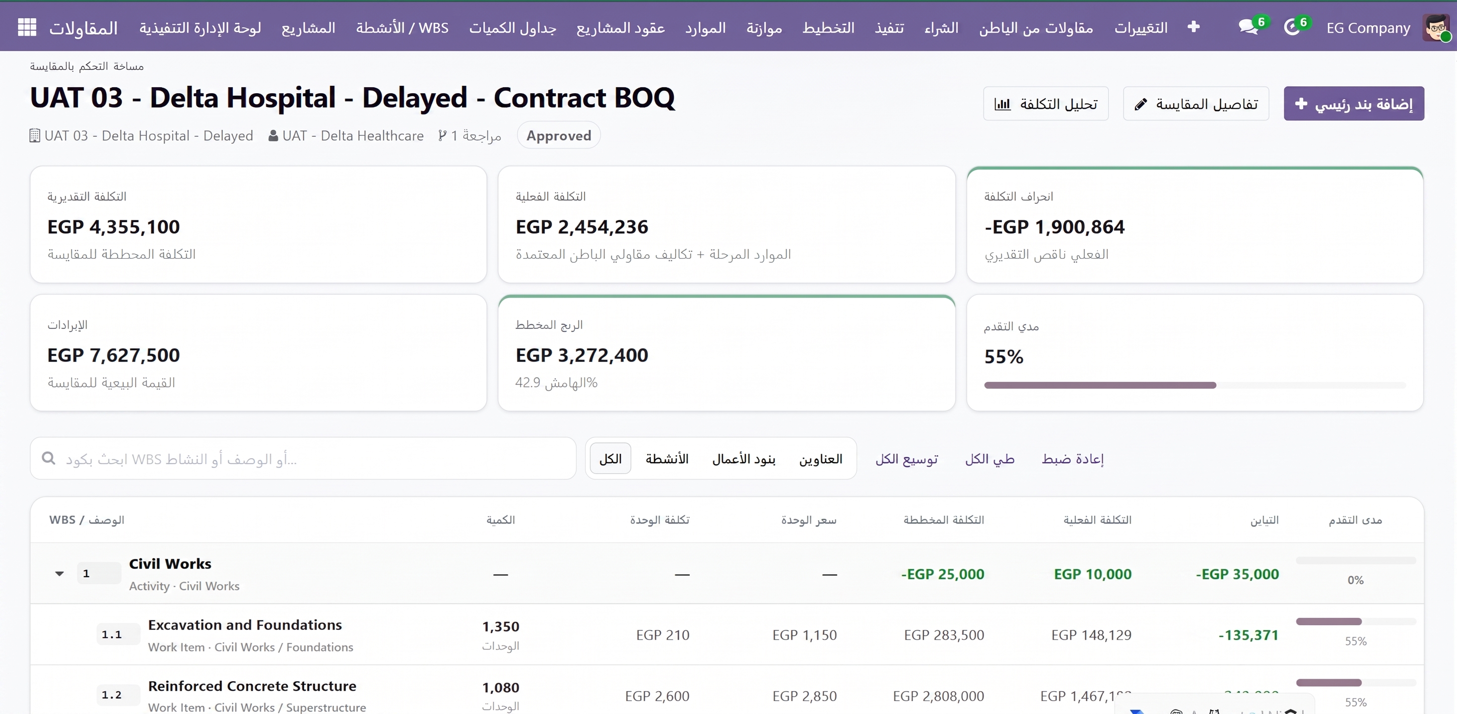1457x714 pixels.
Task: Select the بنود الأعمال filter tab
Action: pos(744,459)
